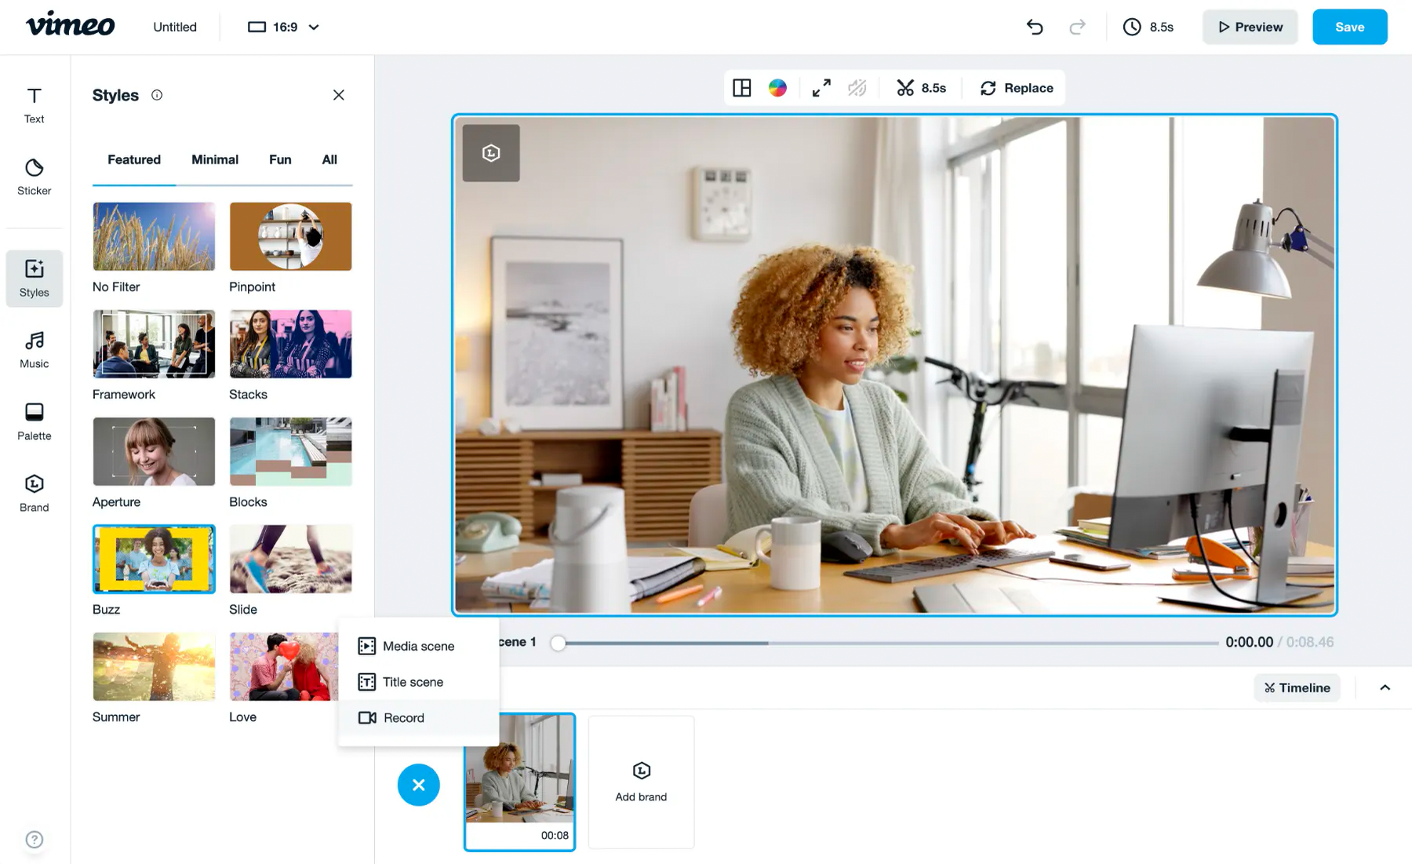
Task: Close the Styles panel
Action: (338, 95)
